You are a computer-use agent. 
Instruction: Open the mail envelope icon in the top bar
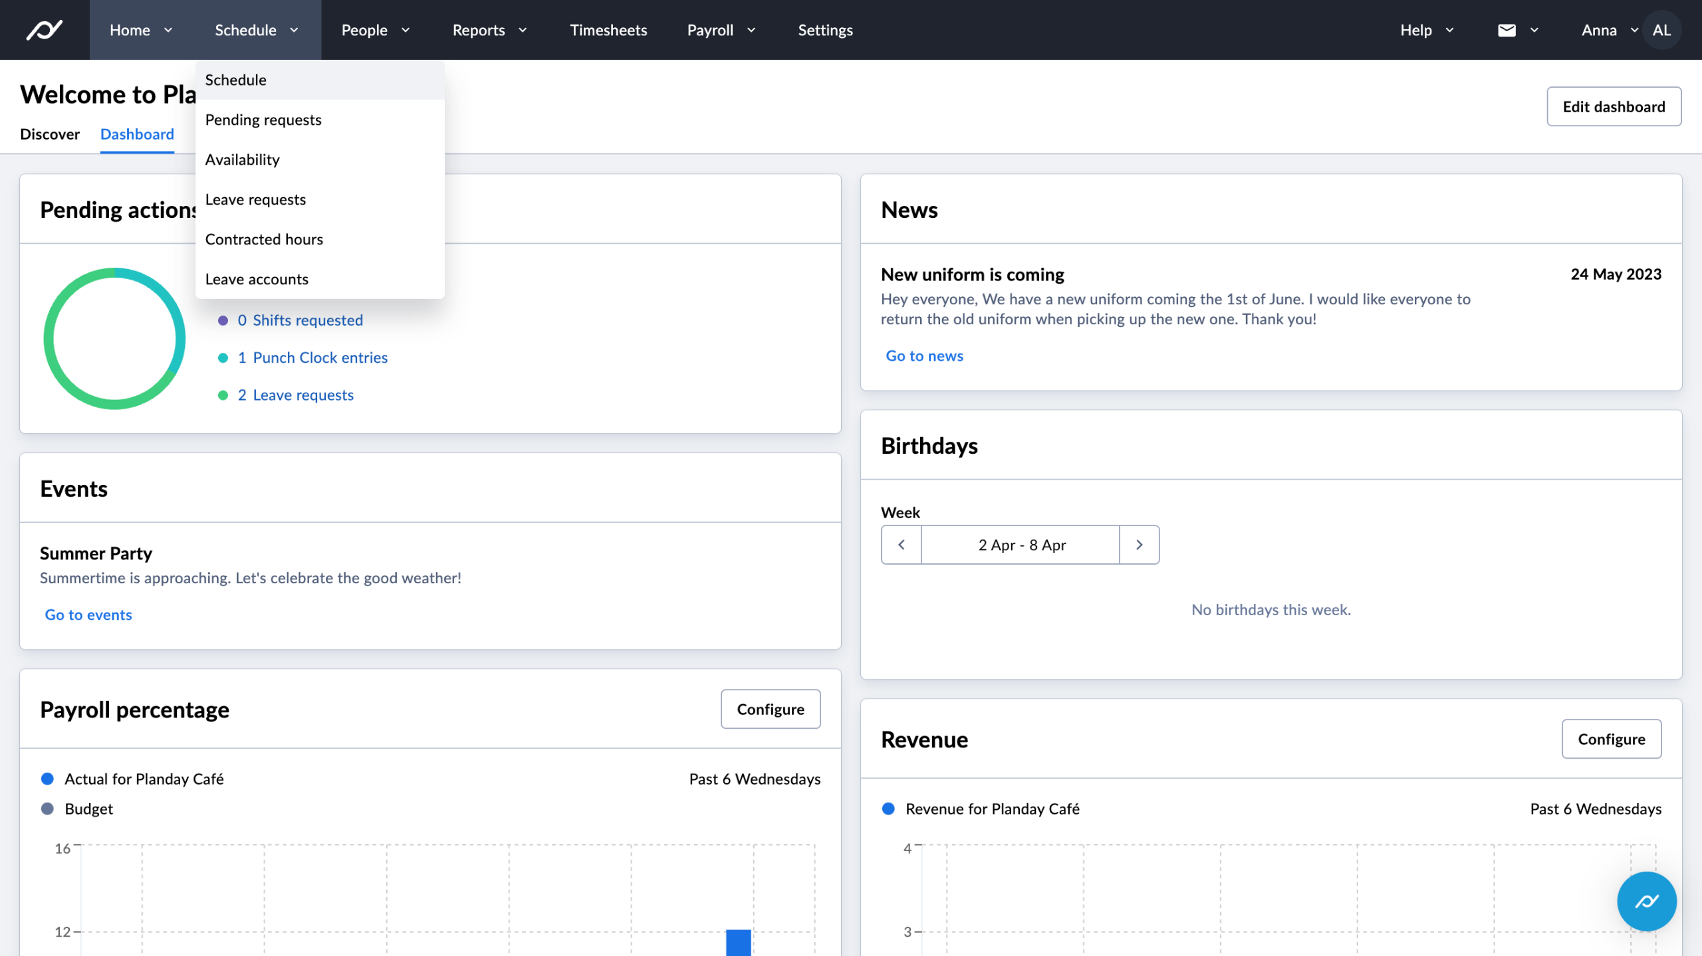coord(1507,29)
